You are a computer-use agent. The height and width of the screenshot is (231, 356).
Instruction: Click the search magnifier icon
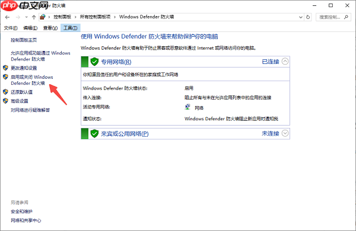(346, 17)
